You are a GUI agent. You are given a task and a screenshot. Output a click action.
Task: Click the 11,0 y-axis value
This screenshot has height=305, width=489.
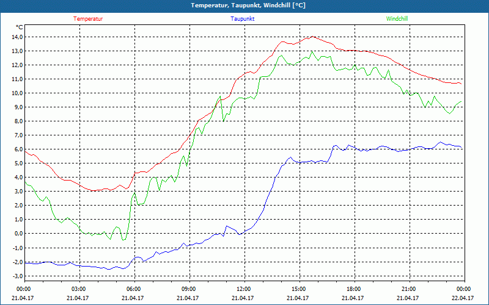18,79
